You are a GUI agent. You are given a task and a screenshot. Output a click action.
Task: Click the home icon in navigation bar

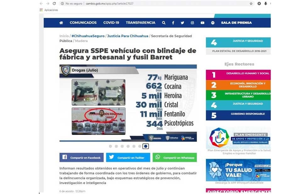tap(61, 23)
